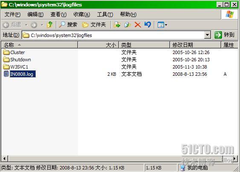Open the Views dropdown button
The width and height of the screenshot is (240, 172).
(162, 25)
